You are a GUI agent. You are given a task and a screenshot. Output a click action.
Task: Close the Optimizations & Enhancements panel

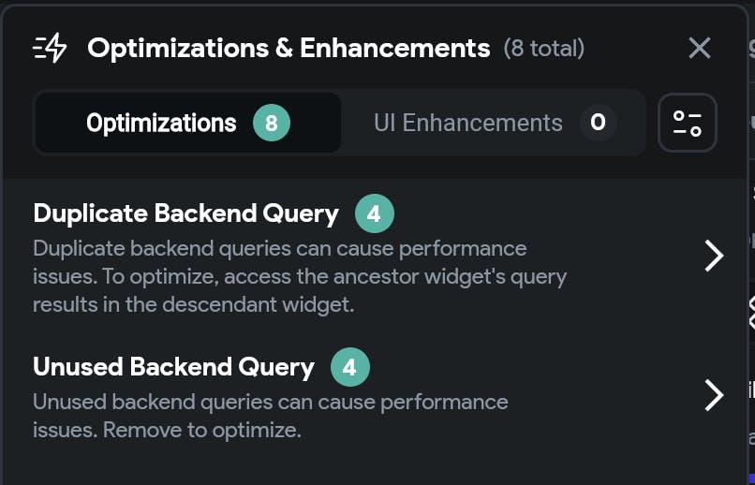click(x=699, y=48)
